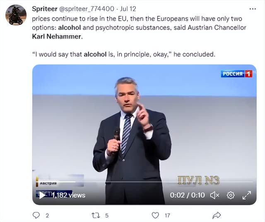Open the Spriteer display name link
This screenshot has height=222, width=265.
pyautogui.click(x=45, y=9)
